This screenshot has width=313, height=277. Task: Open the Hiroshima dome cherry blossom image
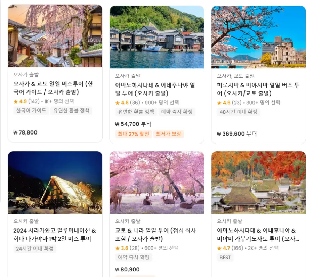pos(258,37)
